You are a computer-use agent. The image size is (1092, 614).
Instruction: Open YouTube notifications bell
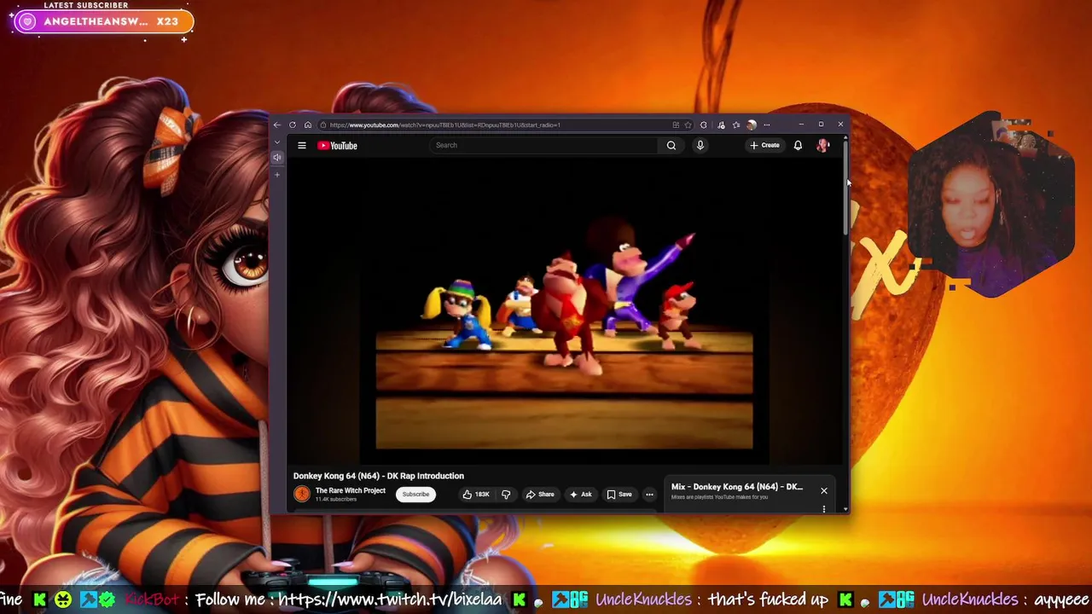[x=798, y=145]
